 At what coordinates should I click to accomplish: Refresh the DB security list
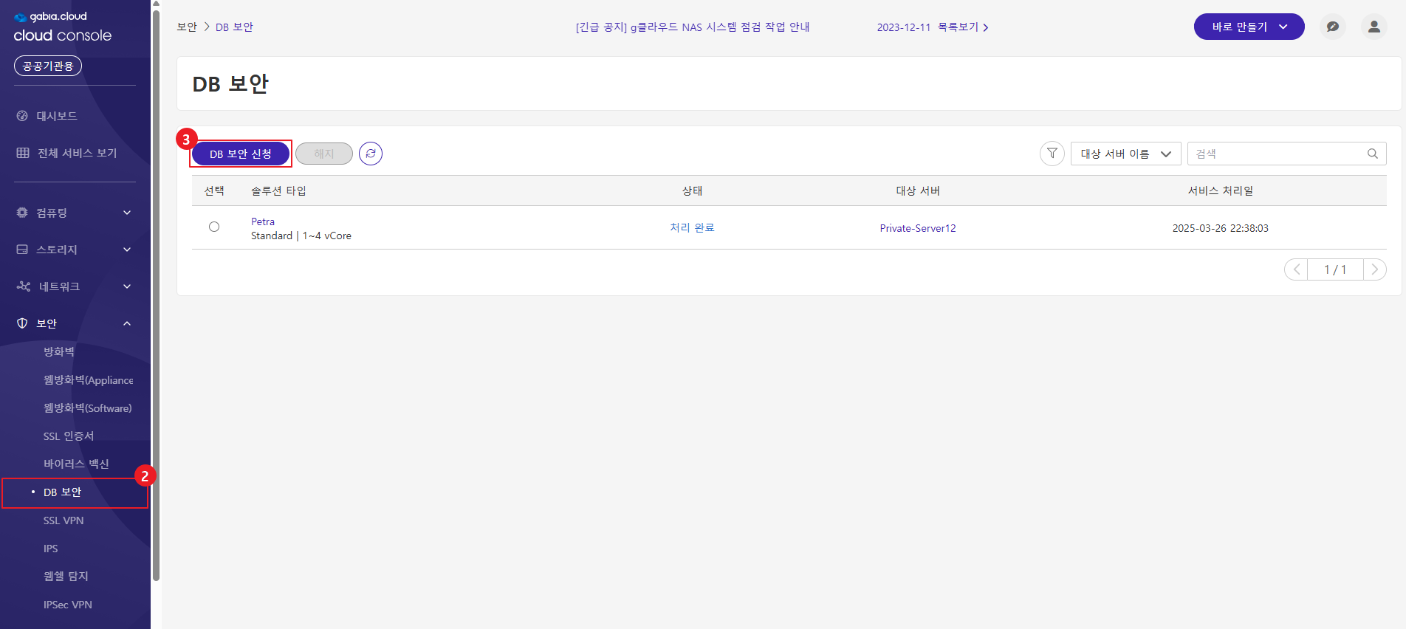click(x=371, y=154)
